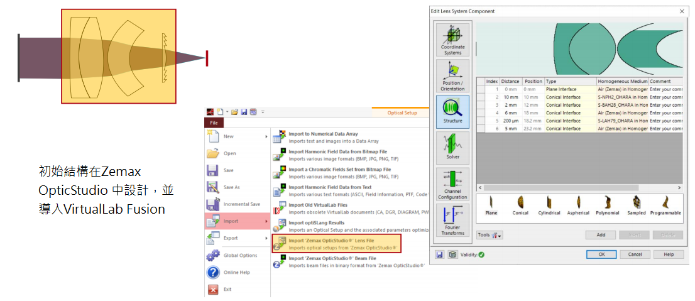Viewport: 695px width, 301px height.
Task: Click the 200 µm distance cell
Action: 510,121
